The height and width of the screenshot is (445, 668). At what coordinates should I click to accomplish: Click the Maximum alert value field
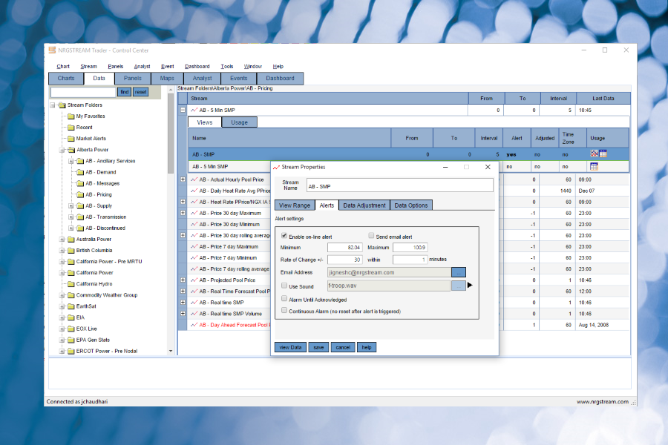click(410, 248)
